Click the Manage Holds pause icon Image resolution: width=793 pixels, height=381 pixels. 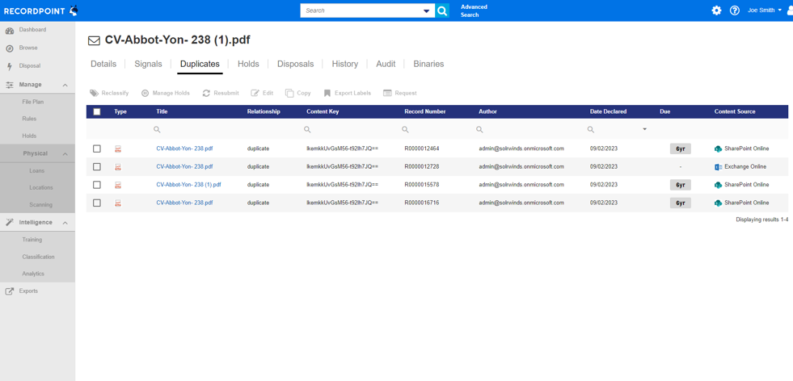click(146, 93)
